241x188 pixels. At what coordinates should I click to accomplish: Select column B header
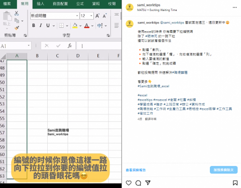coord(37,56)
